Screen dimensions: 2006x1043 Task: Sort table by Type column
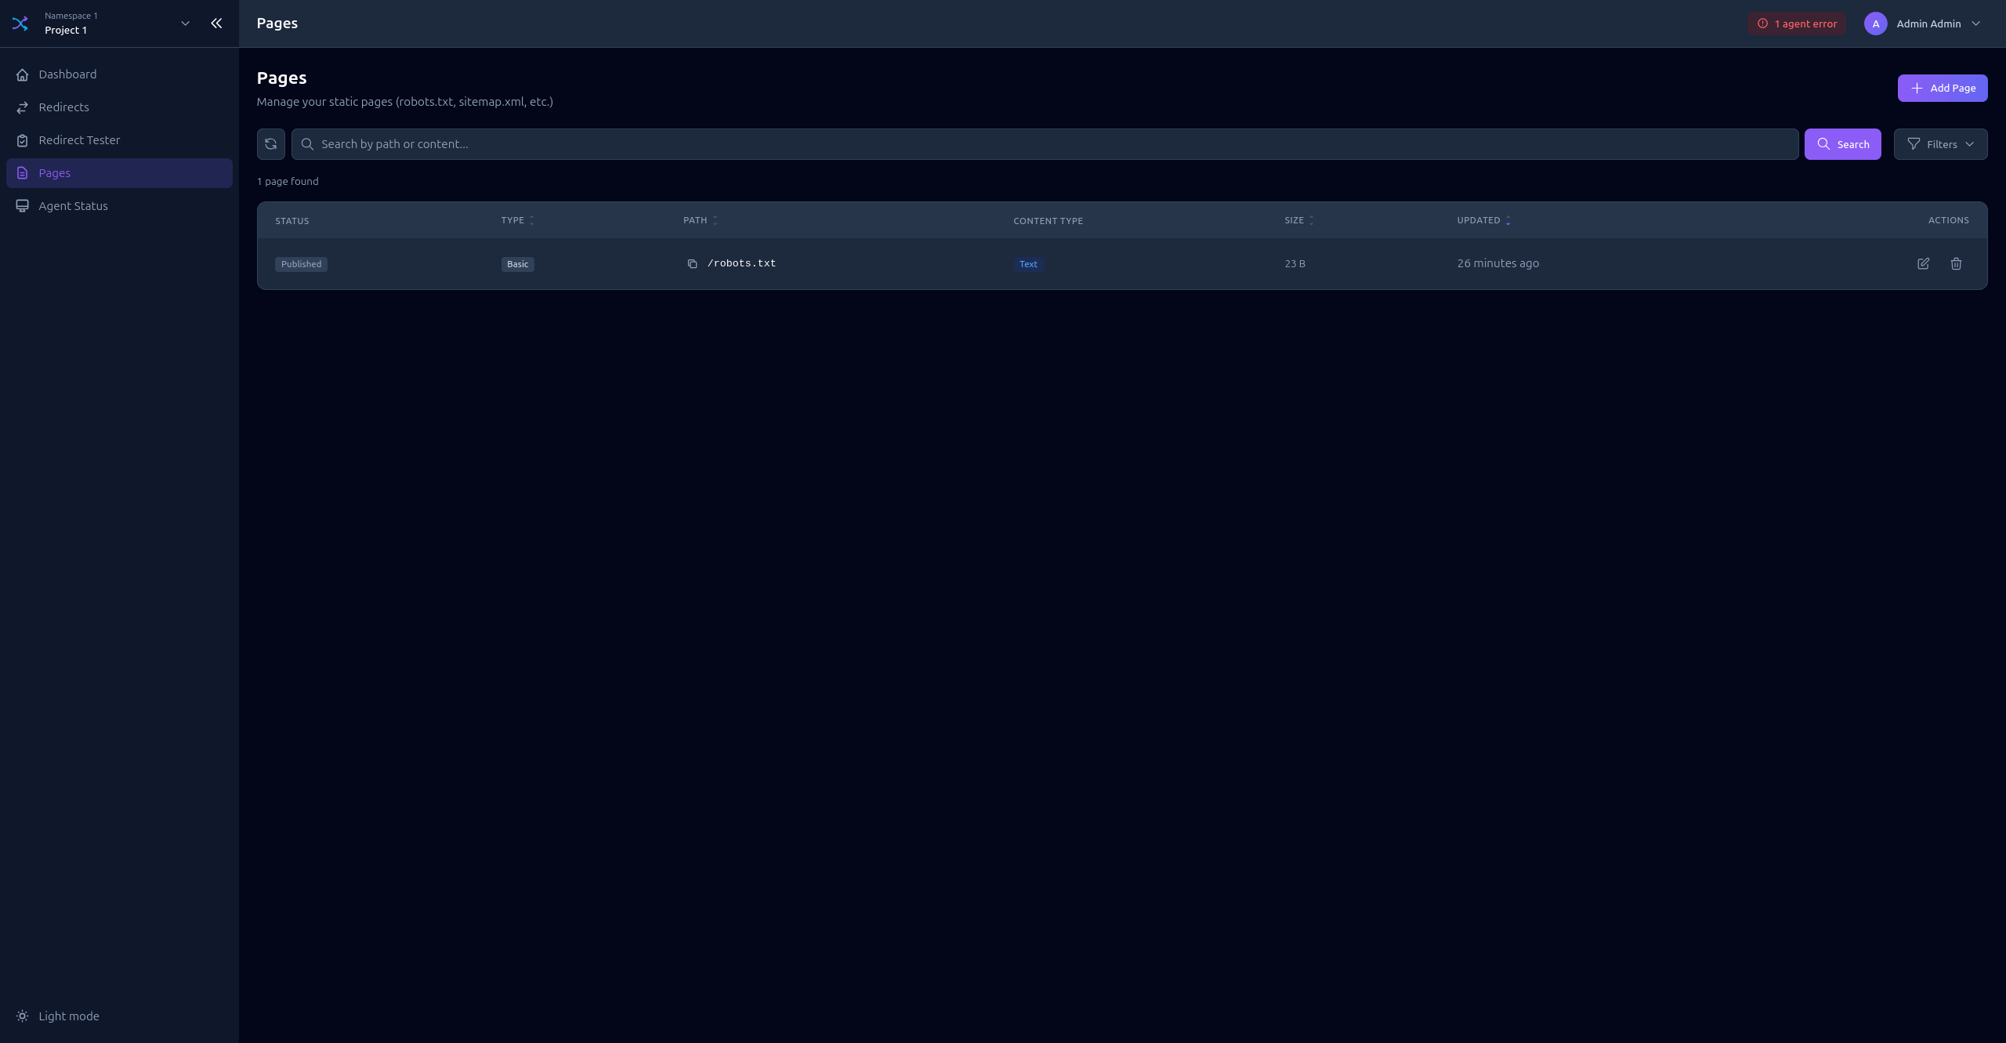click(517, 220)
